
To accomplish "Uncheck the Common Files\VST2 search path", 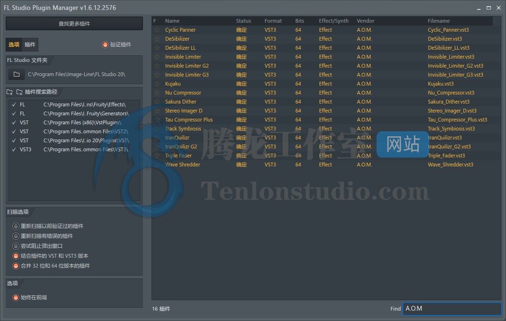I will [x=14, y=132].
